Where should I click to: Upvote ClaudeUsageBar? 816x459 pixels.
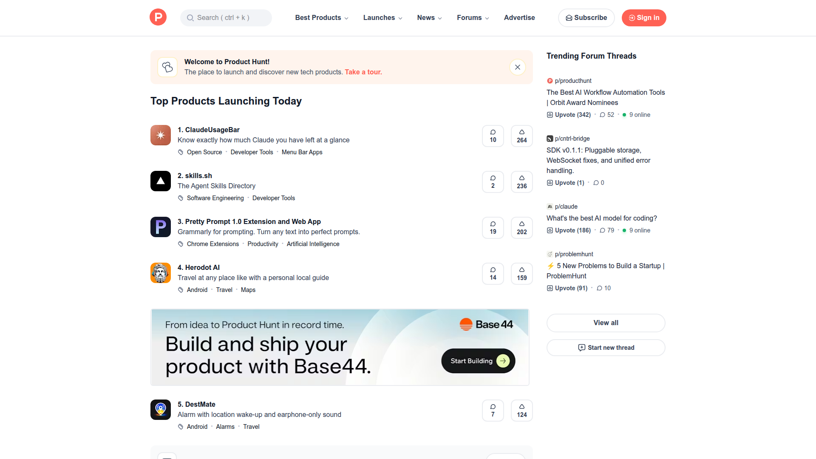[521, 136]
